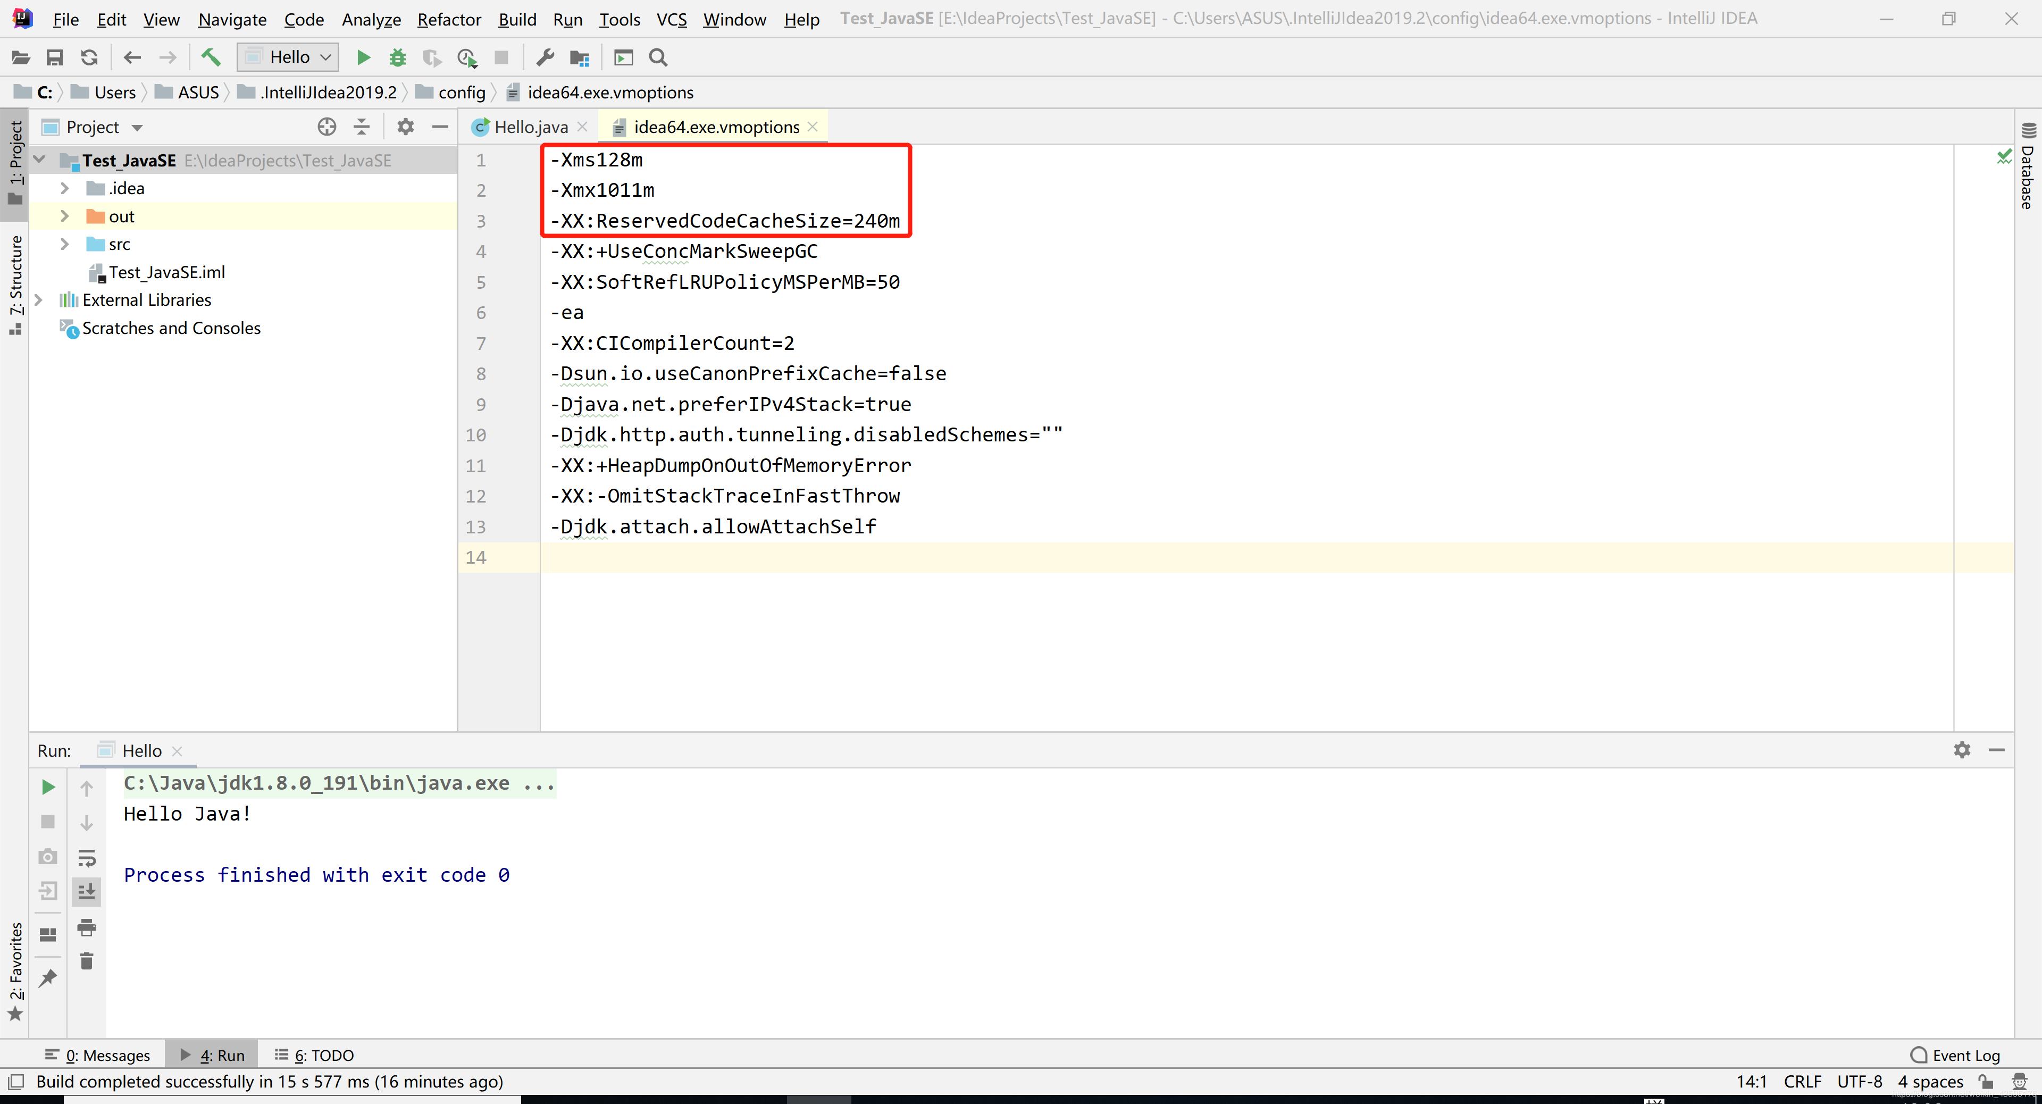Viewport: 2042px width, 1104px height.
Task: Toggle soft-wrap in Run console
Action: coord(86,858)
